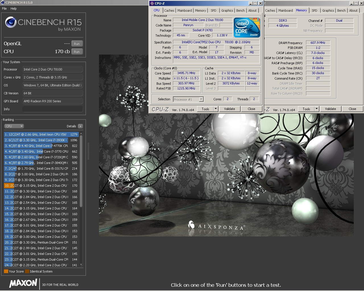This screenshot has width=364, height=291.
Task: Click Name field Intel Mobile Core 2 Duo T8100
Action: (x=202, y=20)
